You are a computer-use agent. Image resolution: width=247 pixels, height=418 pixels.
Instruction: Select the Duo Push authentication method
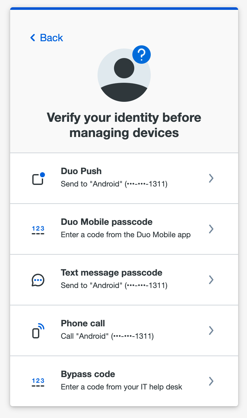(123, 178)
